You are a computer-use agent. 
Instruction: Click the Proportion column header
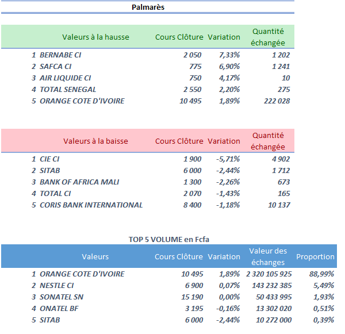315,256
